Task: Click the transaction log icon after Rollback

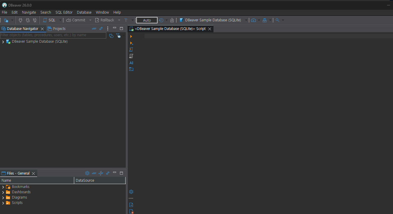Action: [126, 20]
